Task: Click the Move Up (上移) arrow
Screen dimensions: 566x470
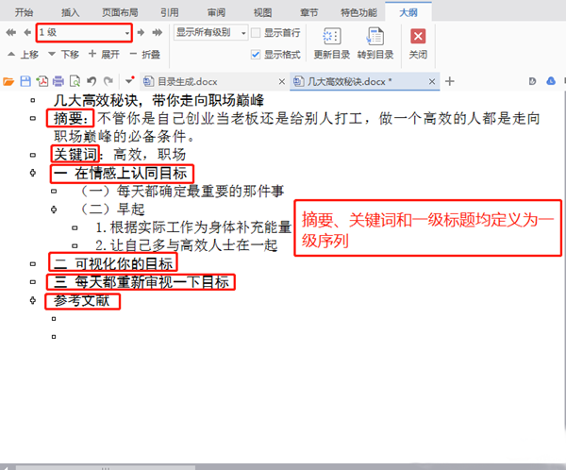Action: point(9,55)
